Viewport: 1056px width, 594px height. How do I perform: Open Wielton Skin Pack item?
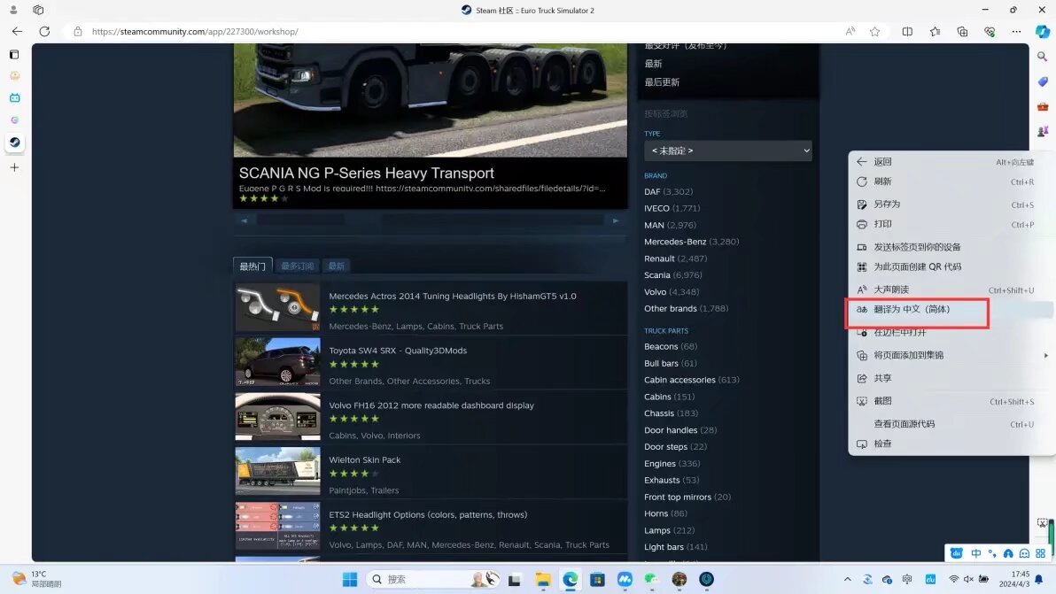click(364, 460)
